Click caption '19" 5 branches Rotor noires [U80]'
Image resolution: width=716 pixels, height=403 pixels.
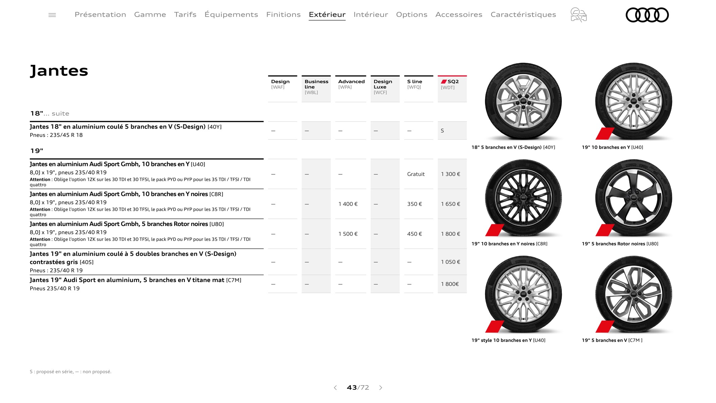click(620, 244)
